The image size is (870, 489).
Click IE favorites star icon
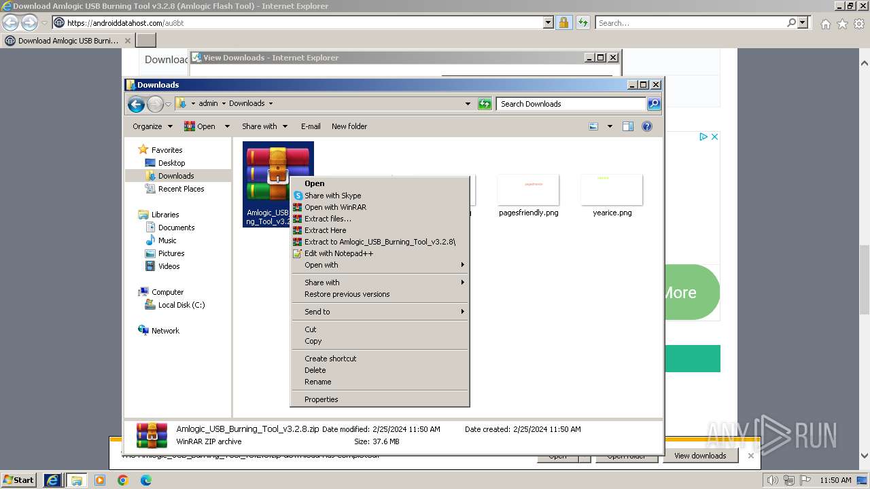point(842,24)
